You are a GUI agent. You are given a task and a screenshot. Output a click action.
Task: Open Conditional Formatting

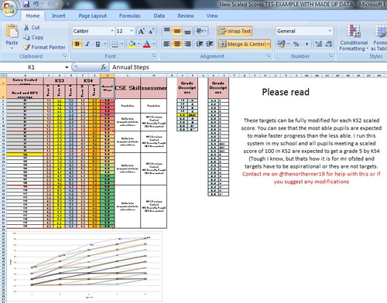(354, 38)
